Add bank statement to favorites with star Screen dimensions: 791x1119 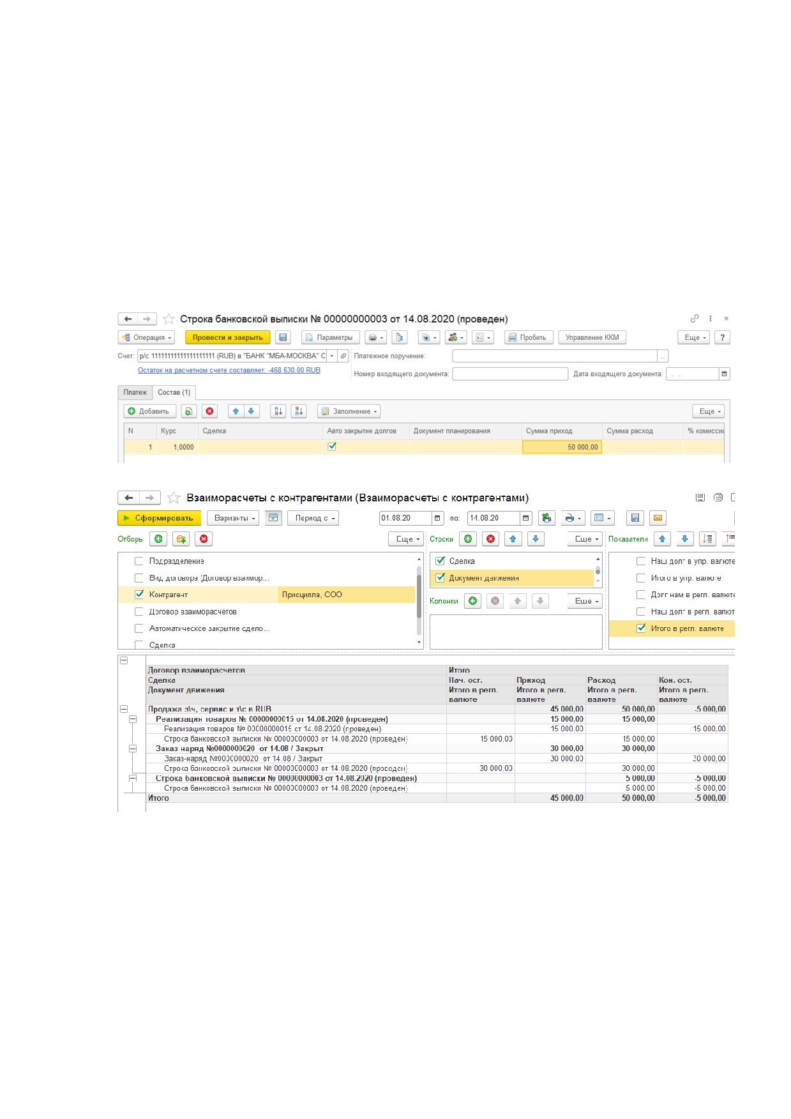(169, 319)
